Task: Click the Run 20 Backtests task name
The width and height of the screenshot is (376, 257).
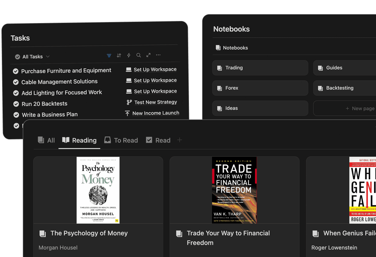Action: click(45, 104)
